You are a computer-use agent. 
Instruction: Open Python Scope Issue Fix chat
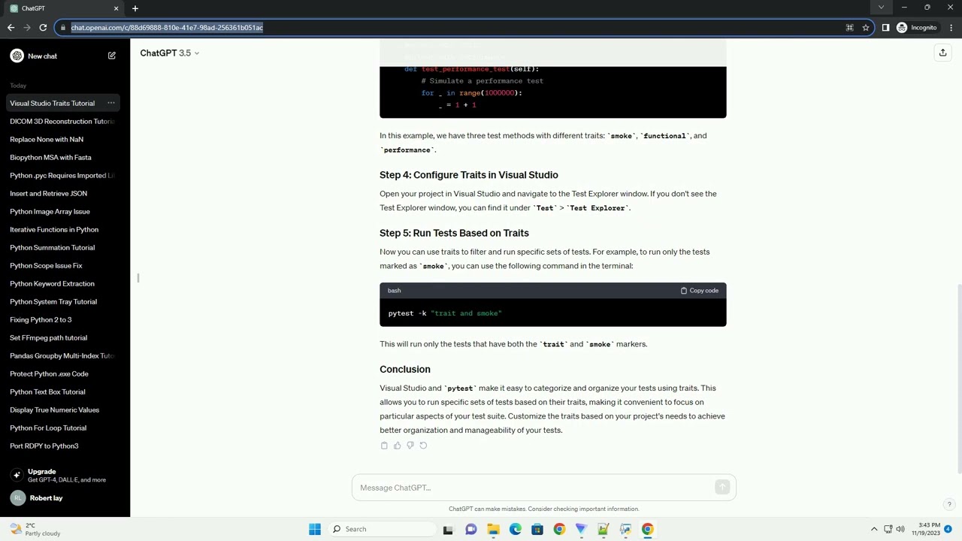coord(62,265)
